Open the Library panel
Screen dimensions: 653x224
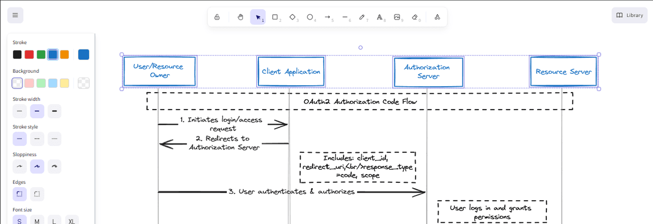click(630, 15)
